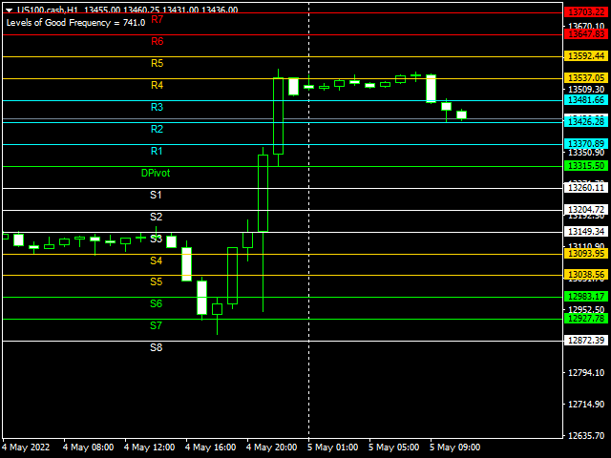The width and height of the screenshot is (611, 458).
Task: Select the S4 support level label
Action: 156,260
